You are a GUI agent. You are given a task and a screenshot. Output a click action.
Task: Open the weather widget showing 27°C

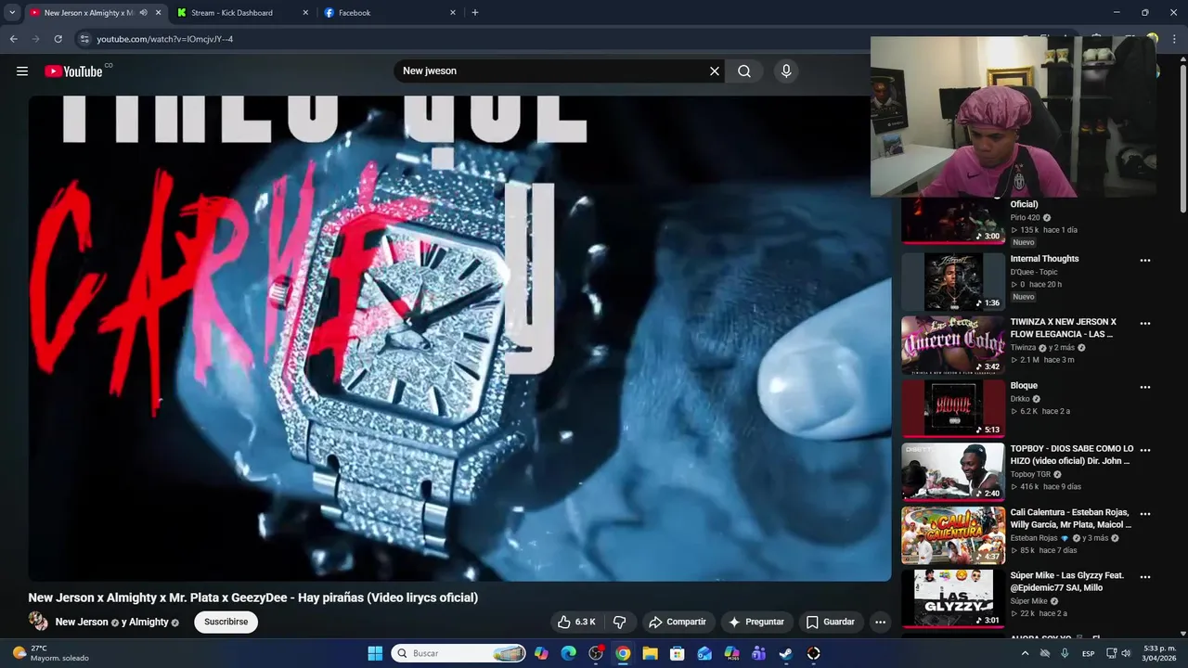(48, 653)
